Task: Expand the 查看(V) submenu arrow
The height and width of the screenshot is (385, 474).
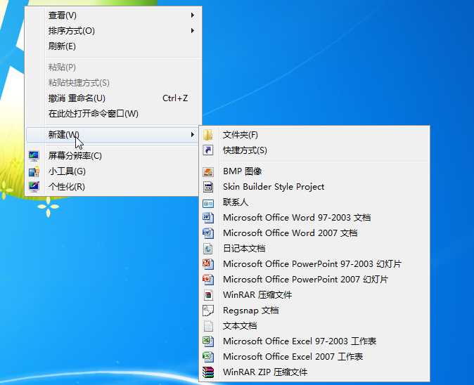Action: (x=192, y=15)
